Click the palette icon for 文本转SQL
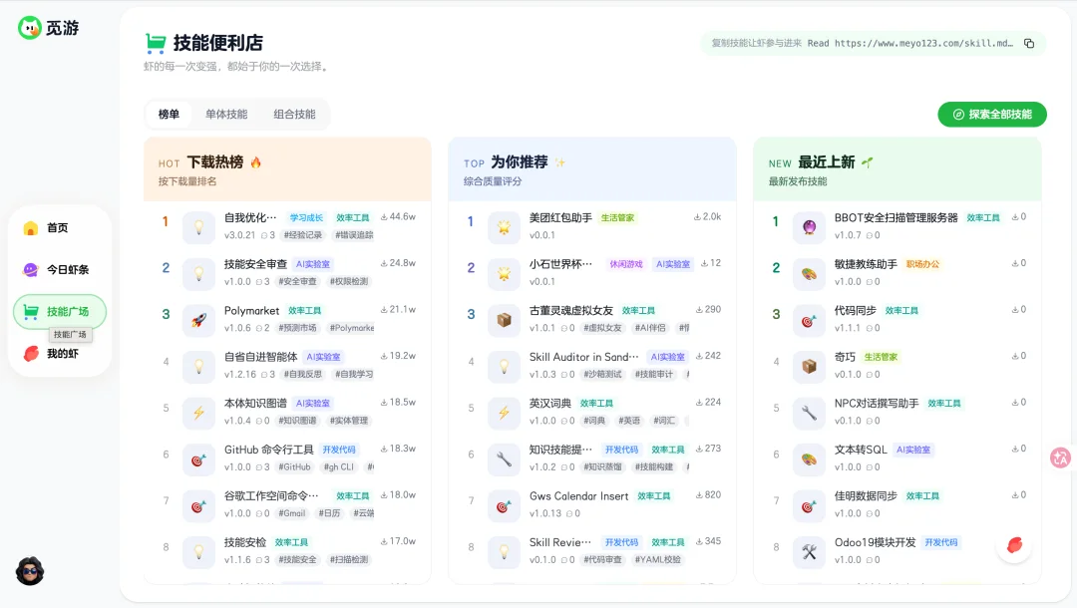This screenshot has height=608, width=1077. tap(809, 459)
